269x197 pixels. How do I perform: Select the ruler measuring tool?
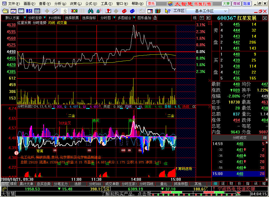click(x=55, y=11)
